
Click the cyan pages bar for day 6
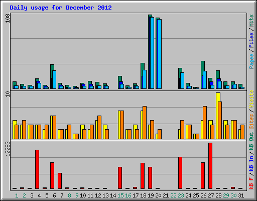pos(54,79)
